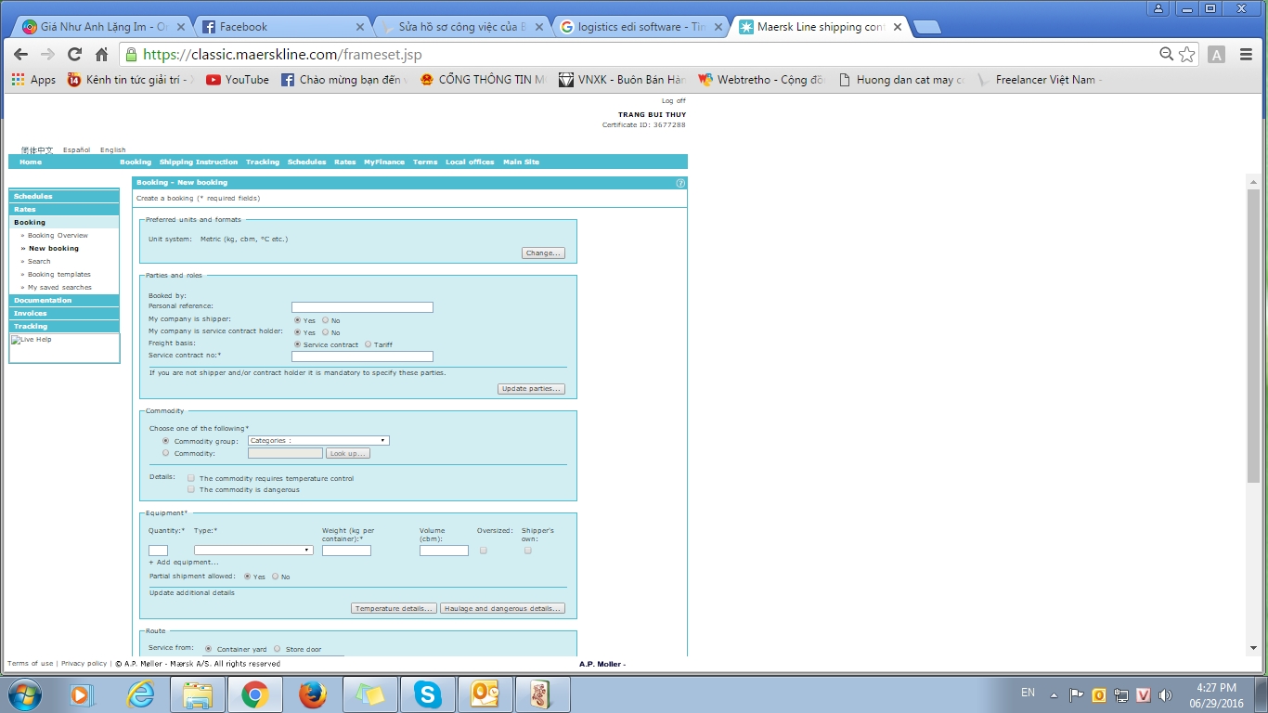Image resolution: width=1268 pixels, height=713 pixels.
Task: Check the commodity is dangerous box
Action: [x=191, y=489]
